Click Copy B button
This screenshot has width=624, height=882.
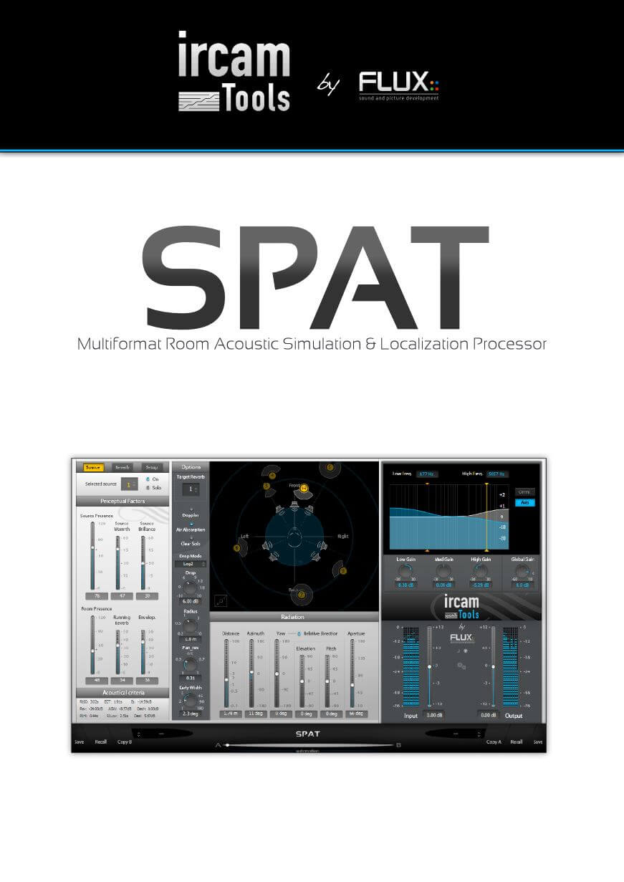125,742
